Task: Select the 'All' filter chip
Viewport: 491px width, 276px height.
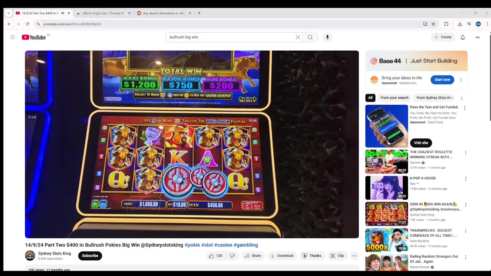Action: click(370, 98)
